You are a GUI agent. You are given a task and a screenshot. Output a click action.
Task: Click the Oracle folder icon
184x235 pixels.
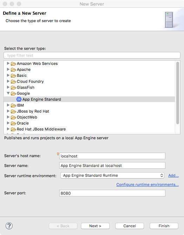pyautogui.click(x=13, y=123)
